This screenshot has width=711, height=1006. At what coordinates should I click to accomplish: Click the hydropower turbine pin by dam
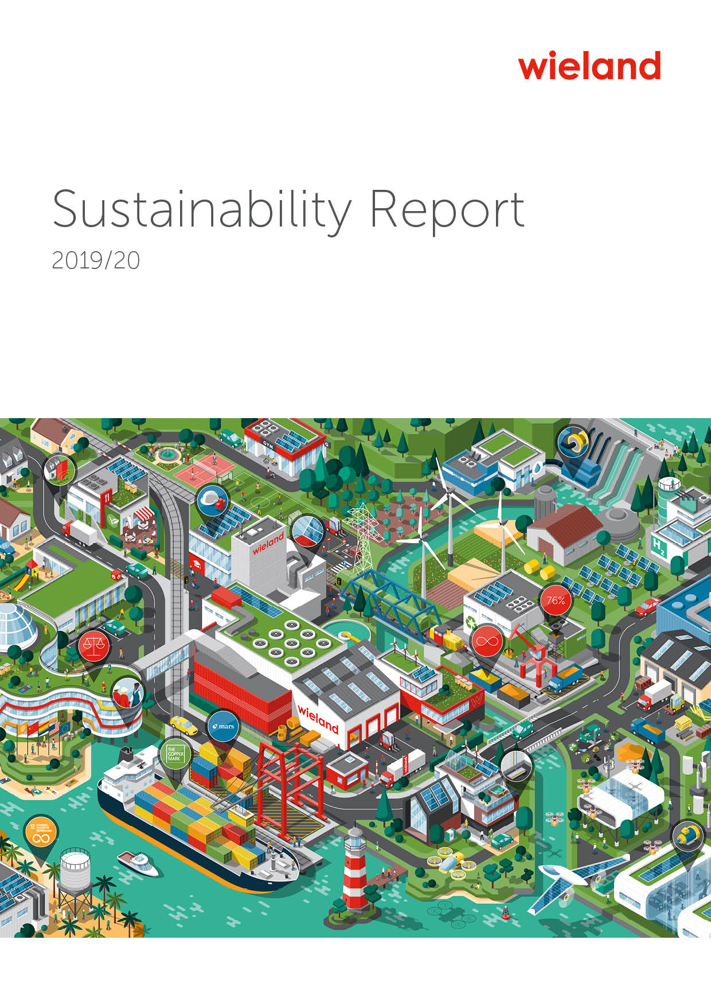coord(573,443)
